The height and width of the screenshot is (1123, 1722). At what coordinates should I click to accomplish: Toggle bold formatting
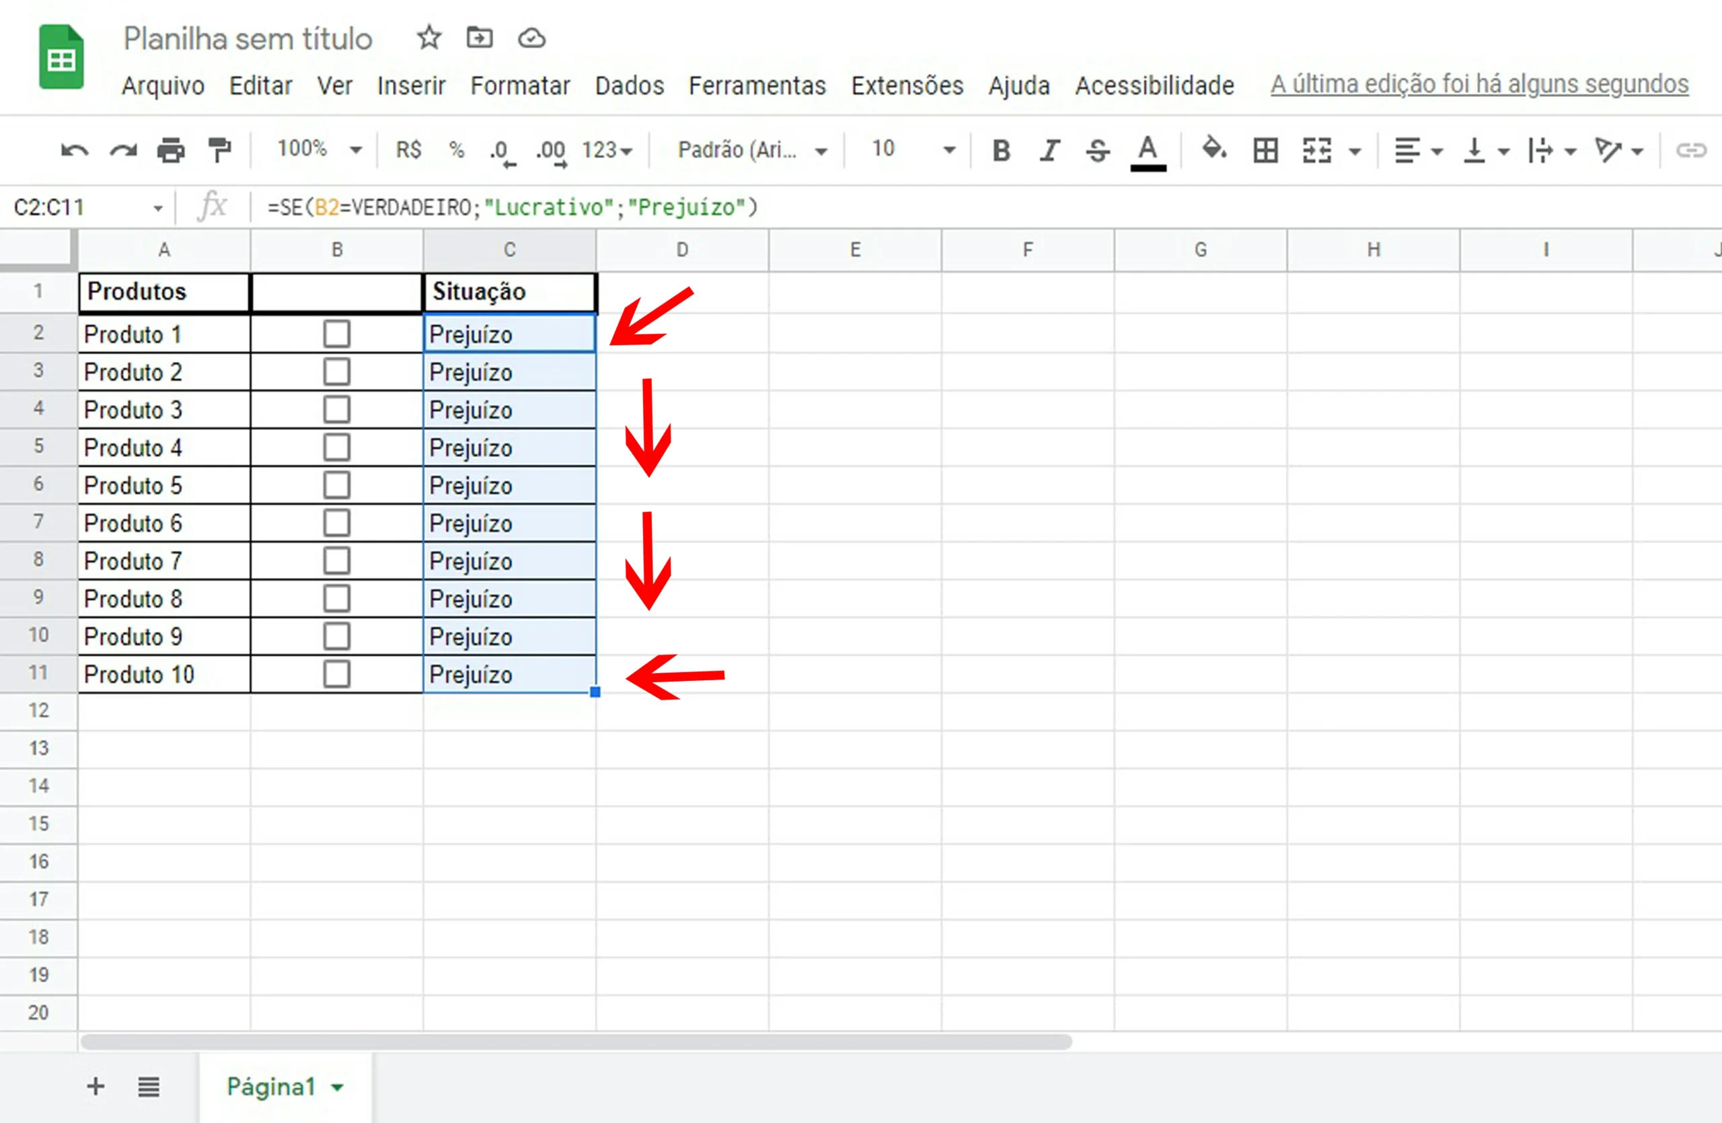point(1002,151)
